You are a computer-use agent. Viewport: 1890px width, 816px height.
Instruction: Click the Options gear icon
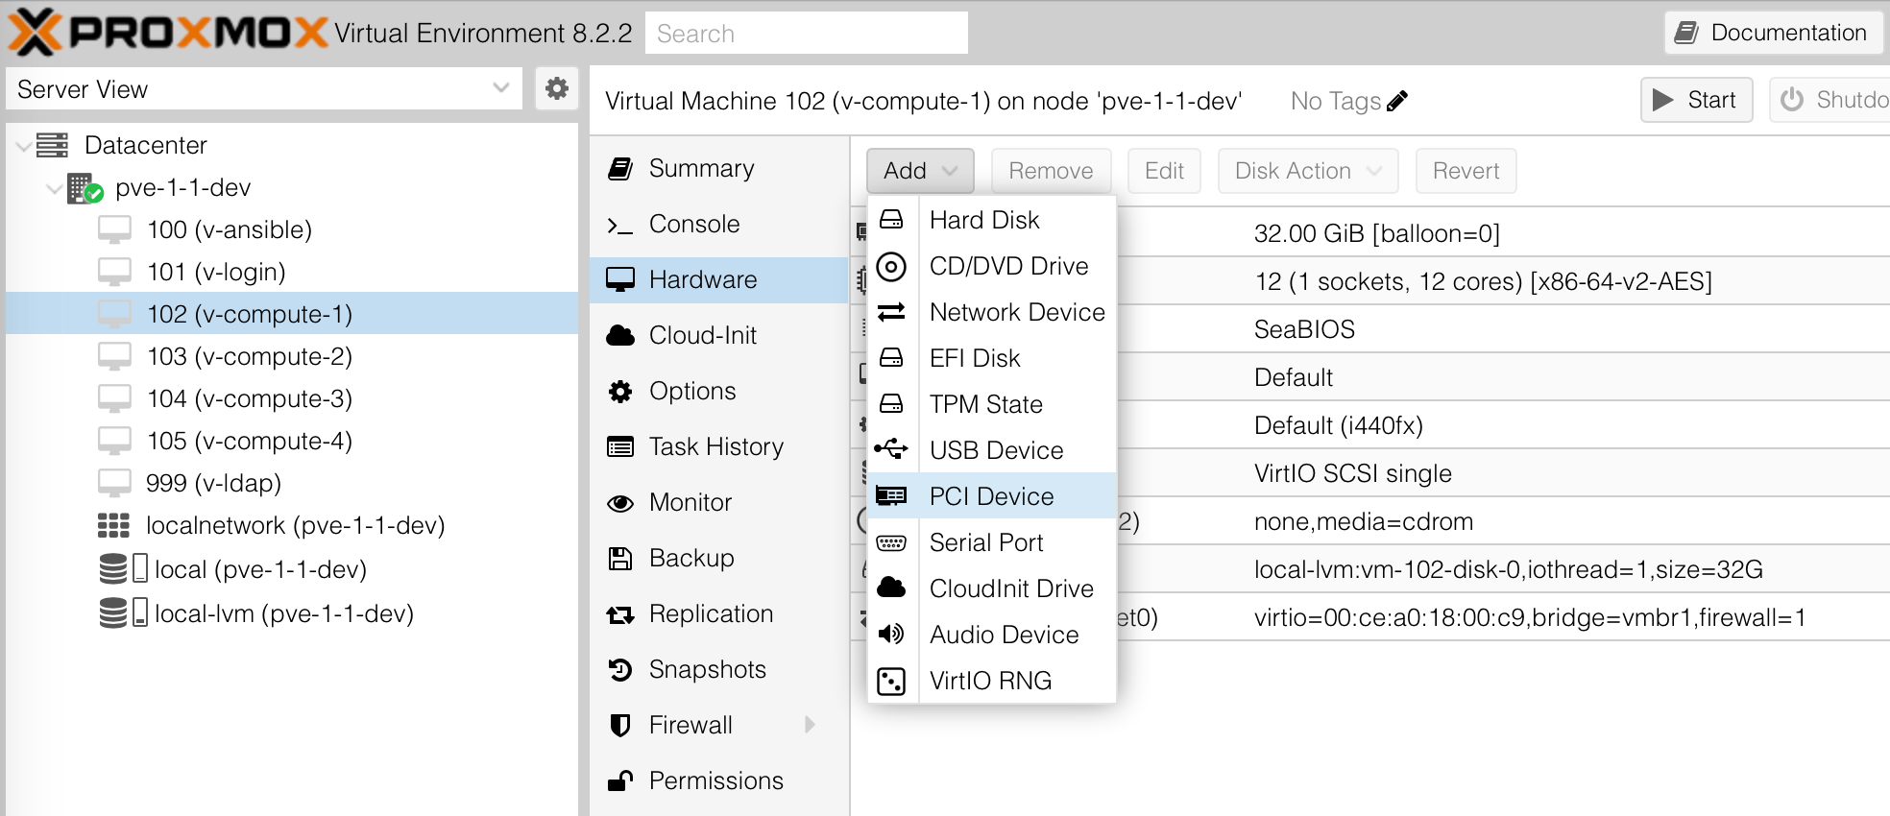tap(620, 391)
